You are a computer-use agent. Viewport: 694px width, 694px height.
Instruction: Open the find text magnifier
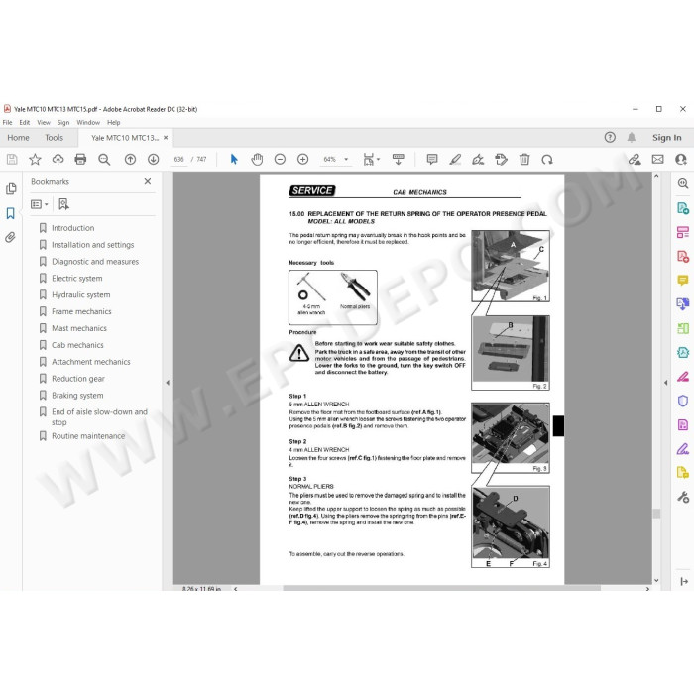point(104,159)
